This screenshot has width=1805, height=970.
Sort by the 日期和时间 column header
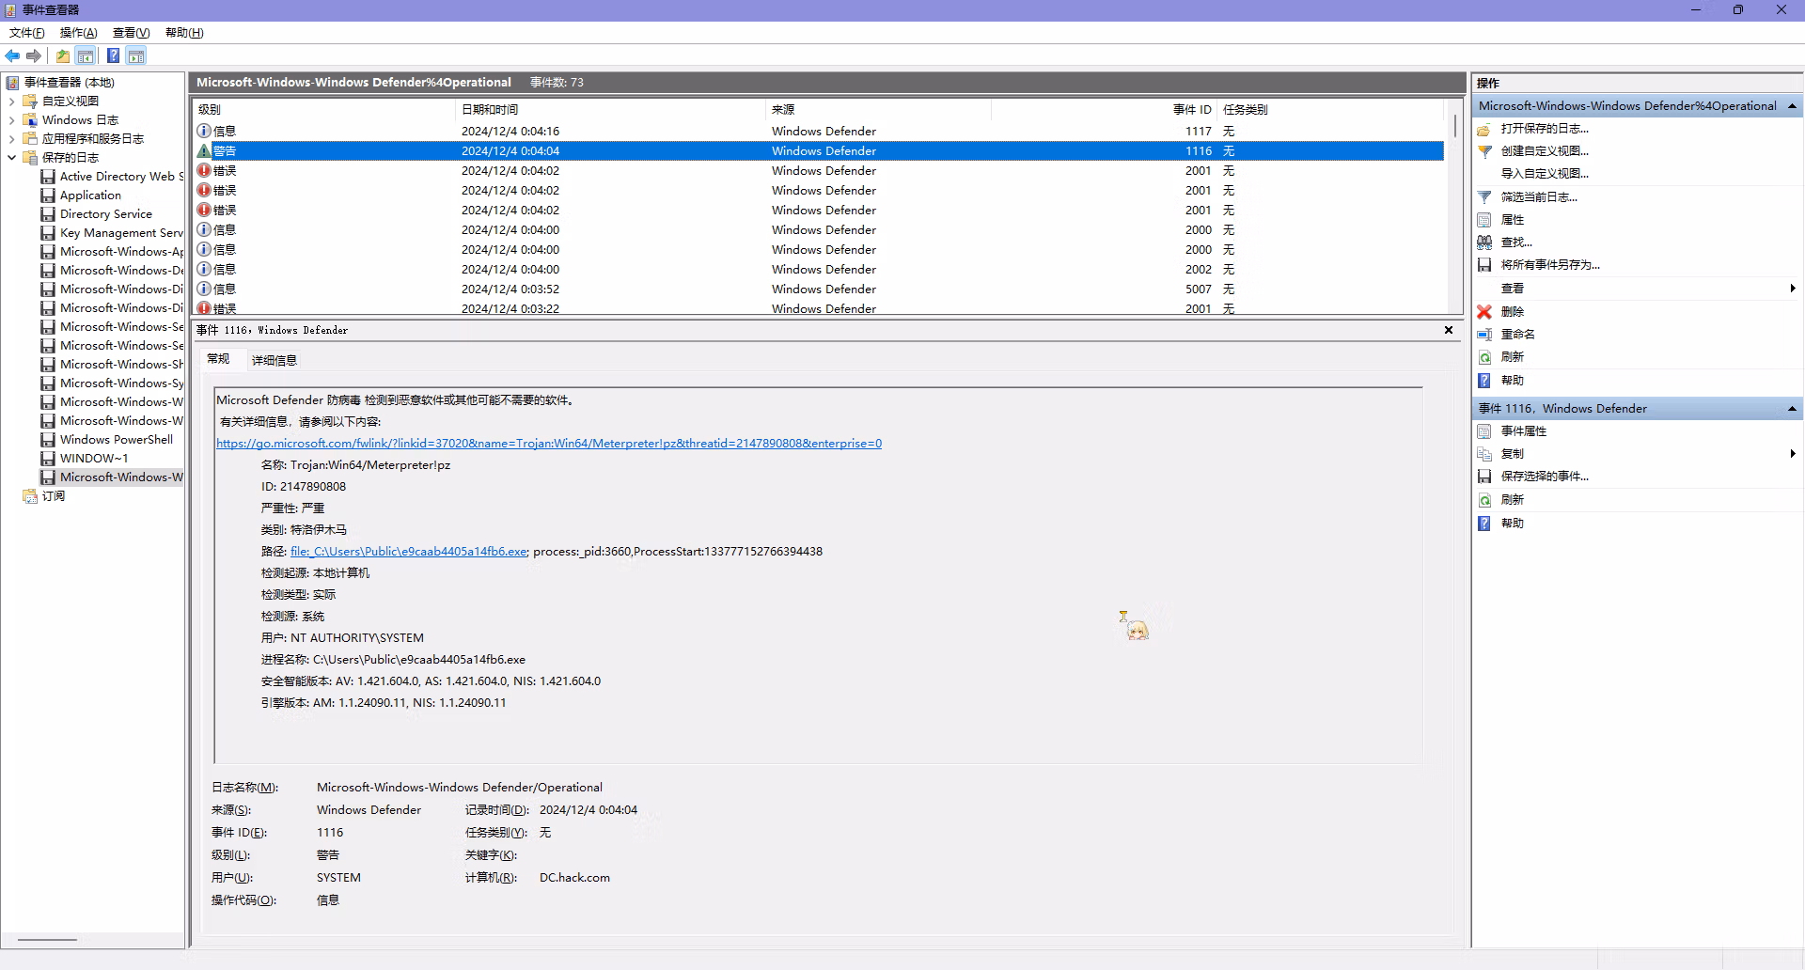[610, 110]
